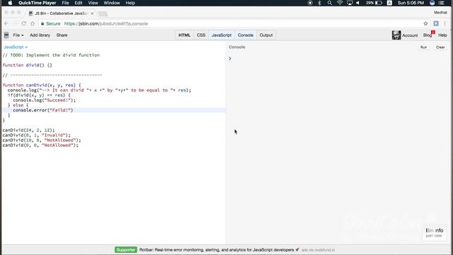The image size is (453, 255).
Task: Open the Apple menu
Action: click(x=11, y=3)
